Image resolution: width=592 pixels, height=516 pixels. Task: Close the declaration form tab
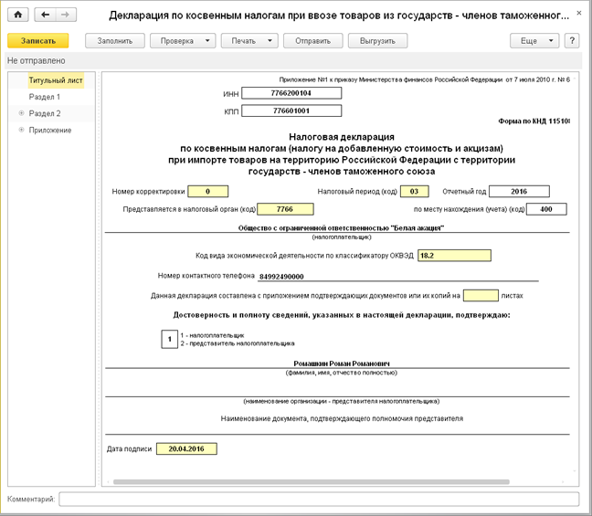pos(579,13)
